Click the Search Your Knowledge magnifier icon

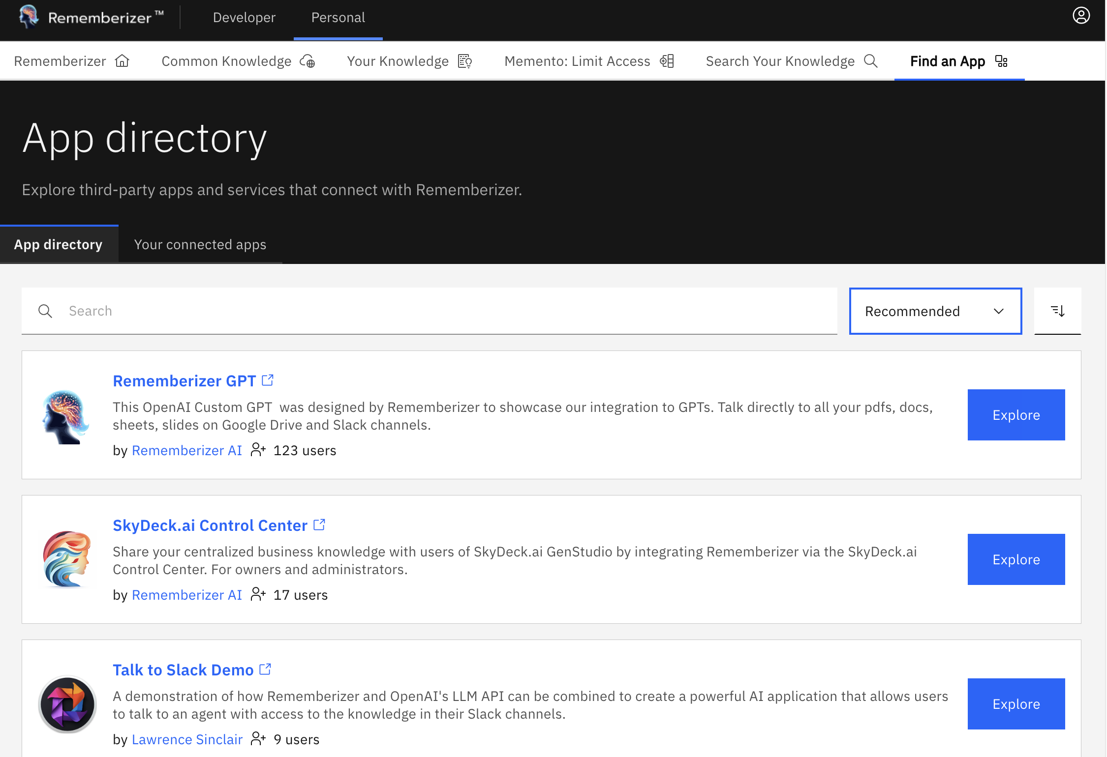tap(871, 61)
